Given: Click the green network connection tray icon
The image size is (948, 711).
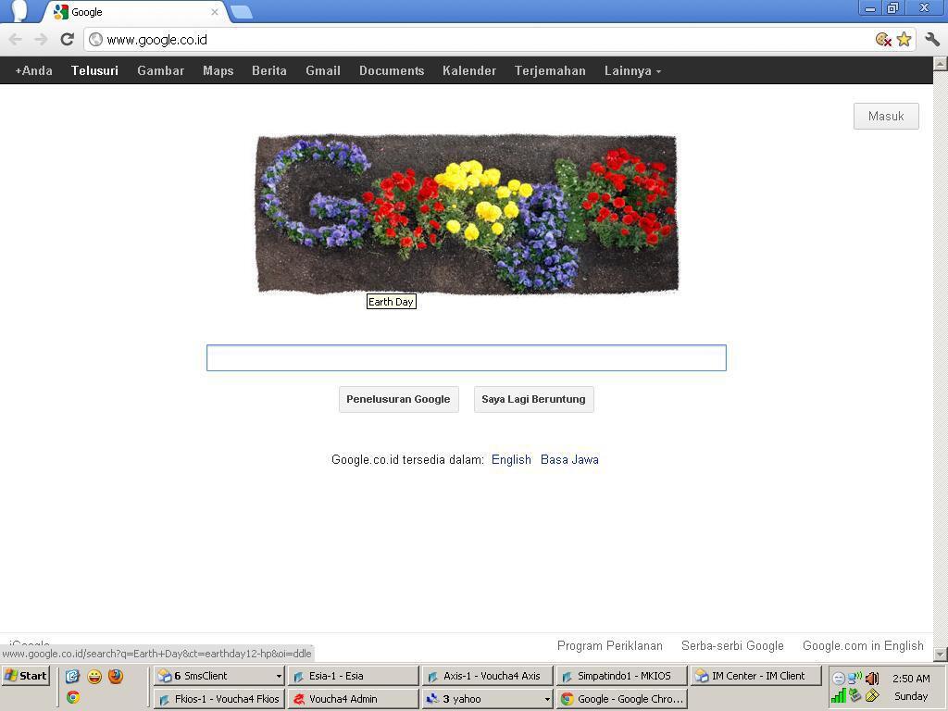Looking at the screenshot, I should coord(854,695).
